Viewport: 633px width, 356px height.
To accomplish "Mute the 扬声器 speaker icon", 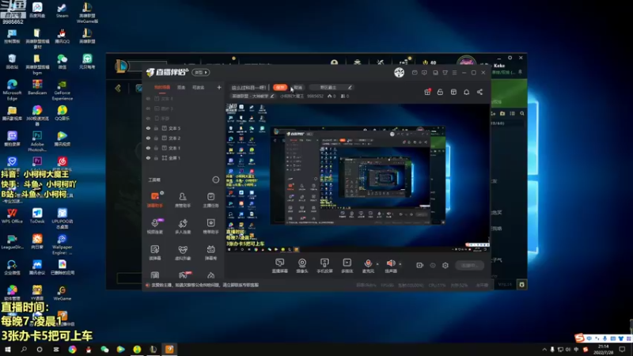I will [391, 263].
